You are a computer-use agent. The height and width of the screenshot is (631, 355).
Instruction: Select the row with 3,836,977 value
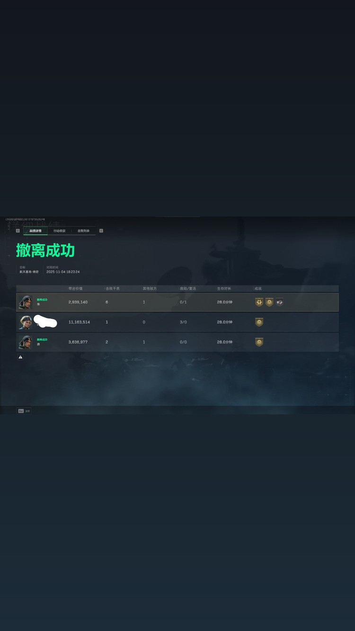pyautogui.click(x=177, y=342)
